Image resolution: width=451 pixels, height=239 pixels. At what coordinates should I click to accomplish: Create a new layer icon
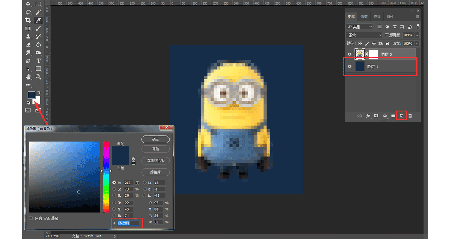(x=401, y=116)
